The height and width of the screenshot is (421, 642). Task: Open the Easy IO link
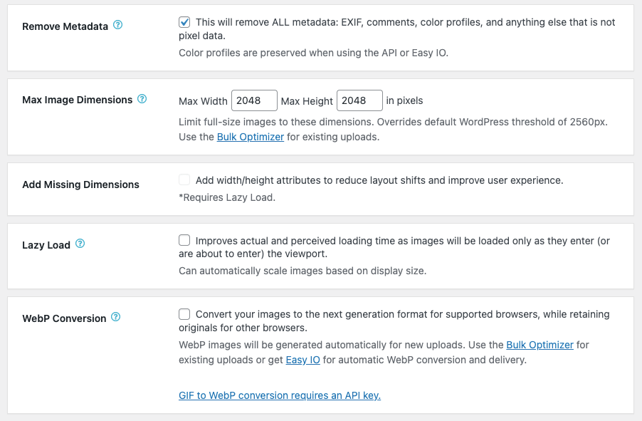point(302,360)
